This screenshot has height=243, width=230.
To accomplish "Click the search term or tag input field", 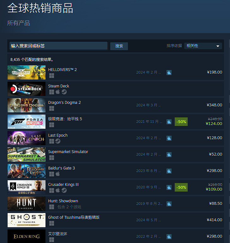I will (58, 46).
